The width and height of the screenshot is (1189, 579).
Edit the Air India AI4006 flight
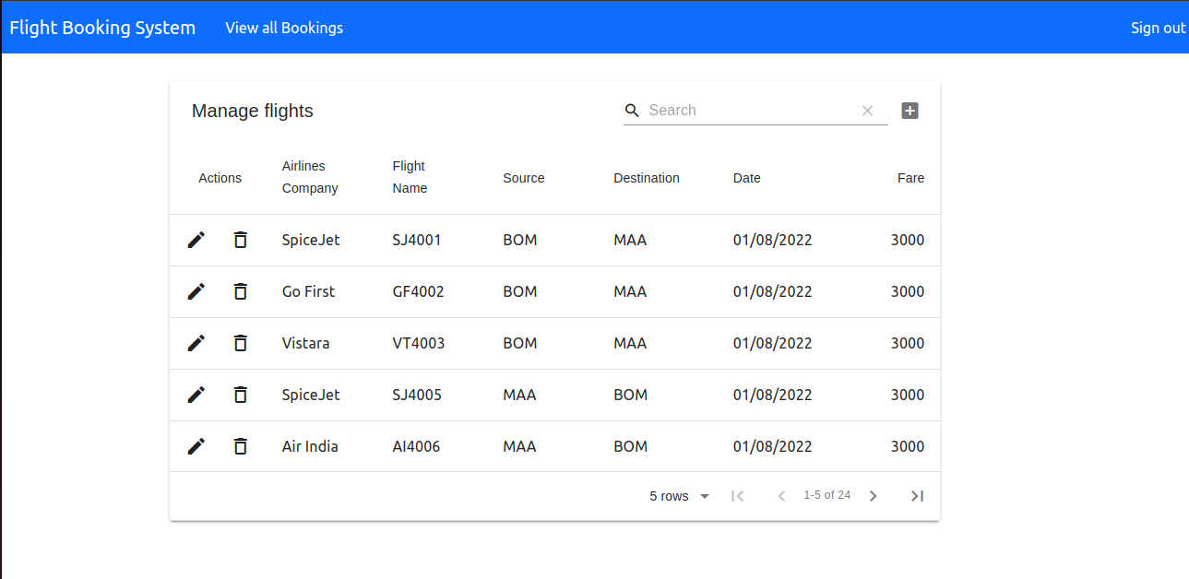tap(196, 446)
